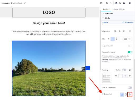The width and height of the screenshot is (135, 100).
Task: Expand the Structures section
Action: point(118,13)
